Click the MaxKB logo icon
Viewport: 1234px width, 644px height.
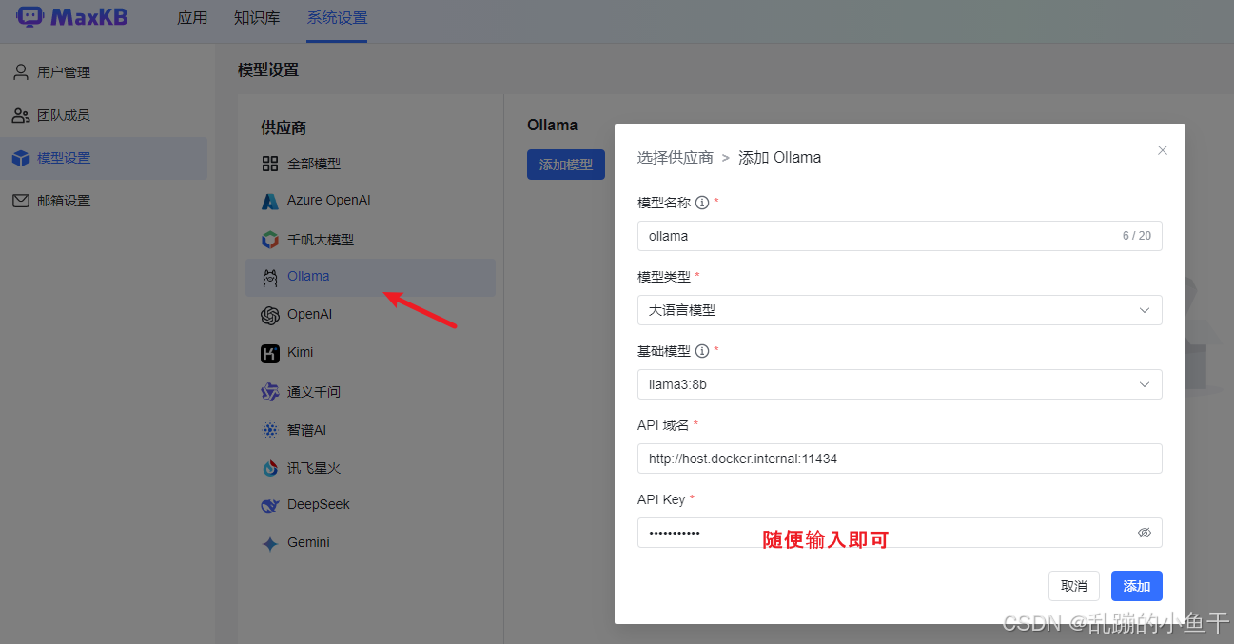(30, 16)
